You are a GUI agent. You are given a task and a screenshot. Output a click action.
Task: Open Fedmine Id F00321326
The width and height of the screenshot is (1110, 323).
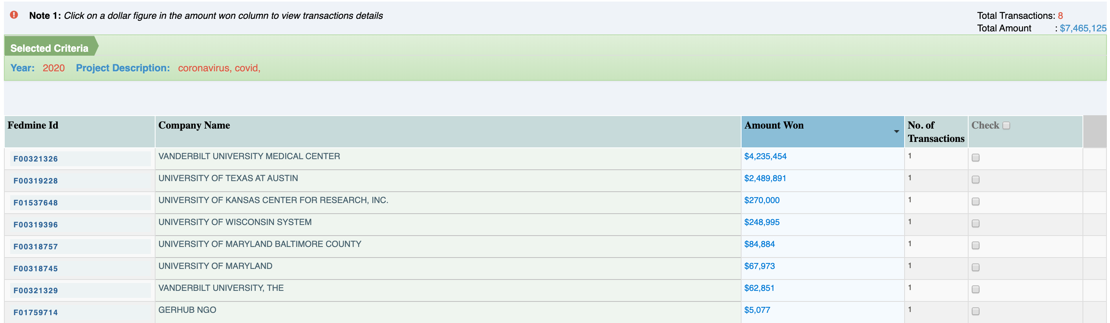pyautogui.click(x=36, y=159)
